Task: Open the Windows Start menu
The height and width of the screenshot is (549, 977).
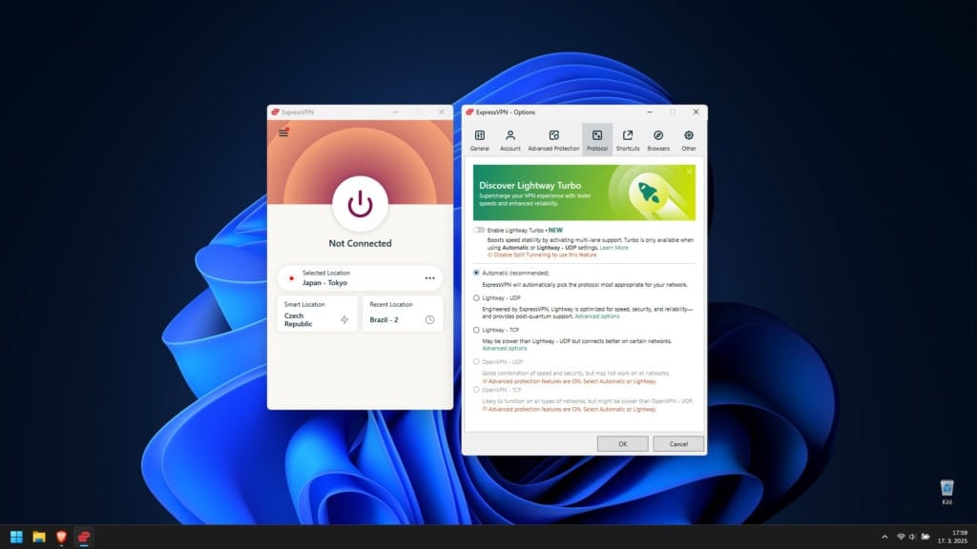Action: coord(16,537)
